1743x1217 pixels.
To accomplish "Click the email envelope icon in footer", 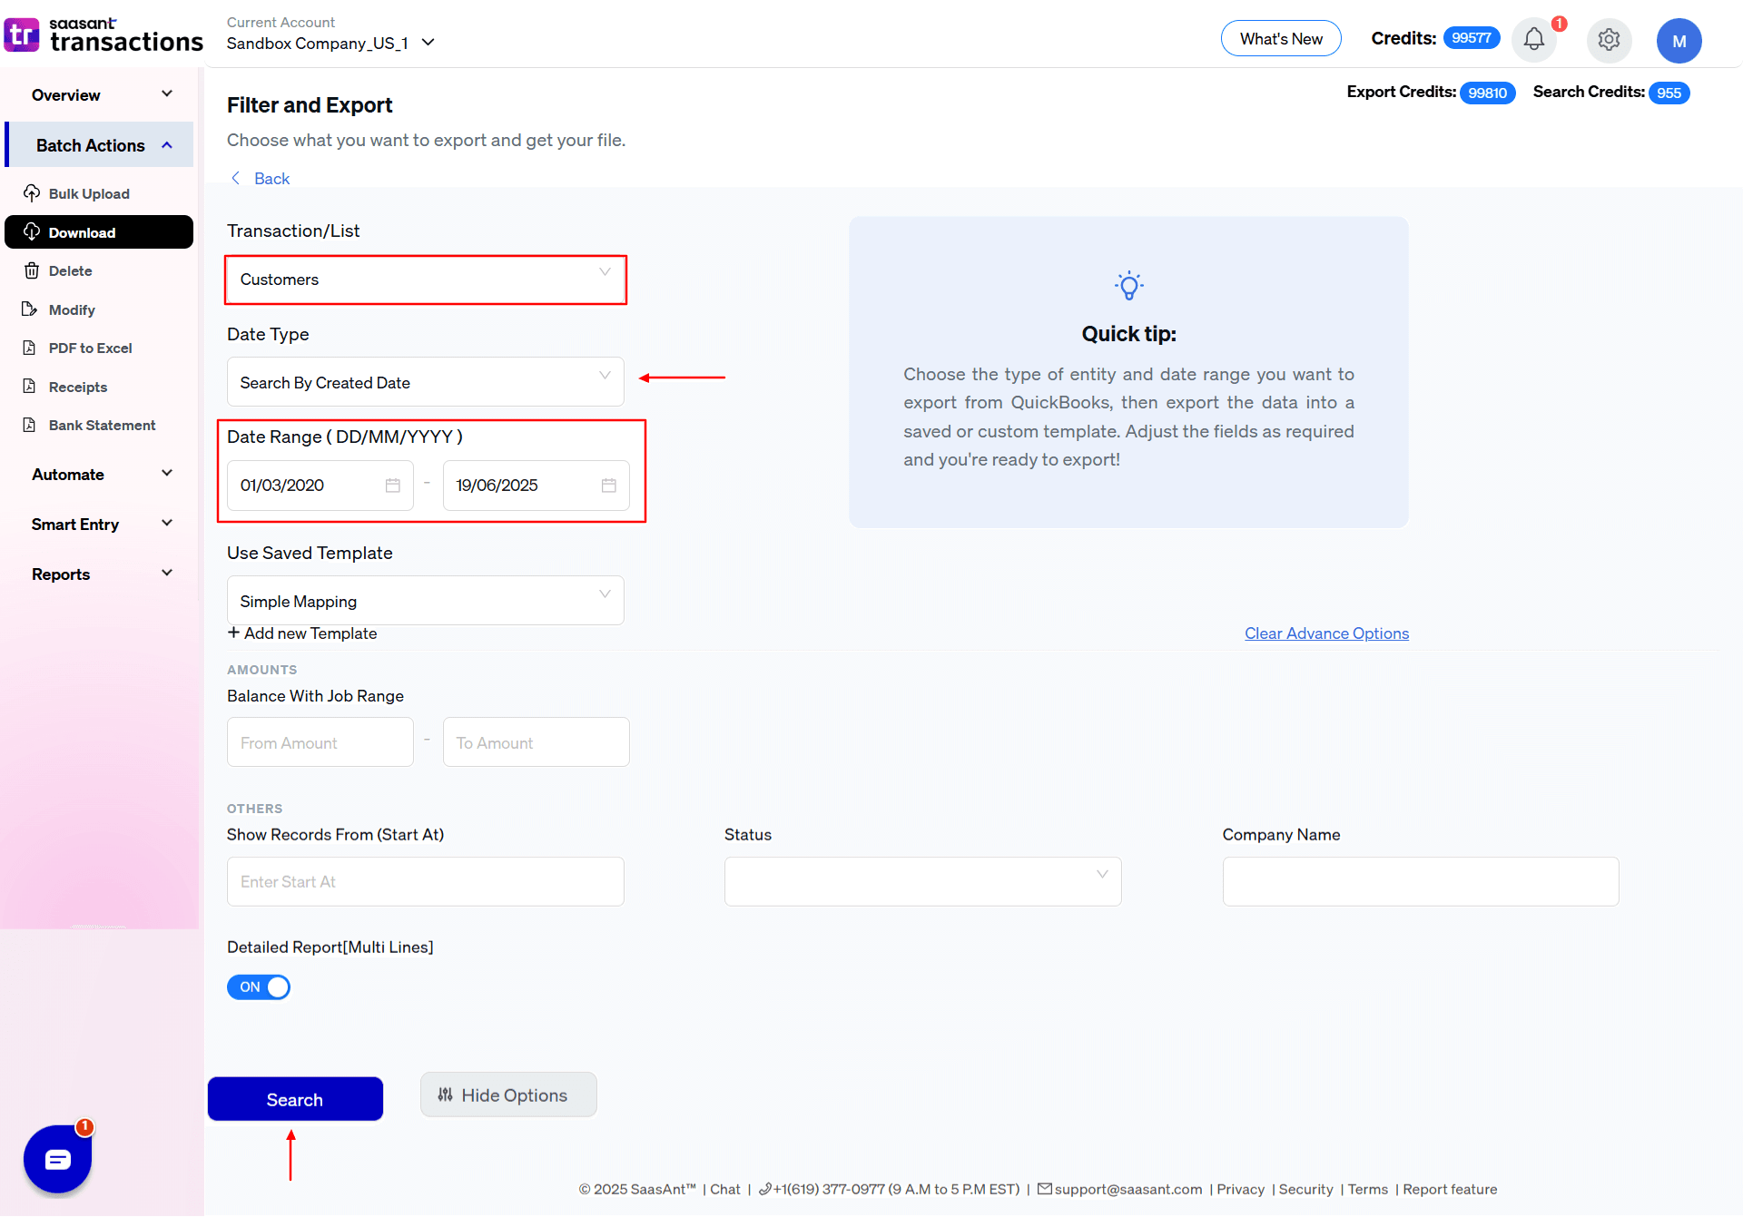I will (x=1045, y=1189).
